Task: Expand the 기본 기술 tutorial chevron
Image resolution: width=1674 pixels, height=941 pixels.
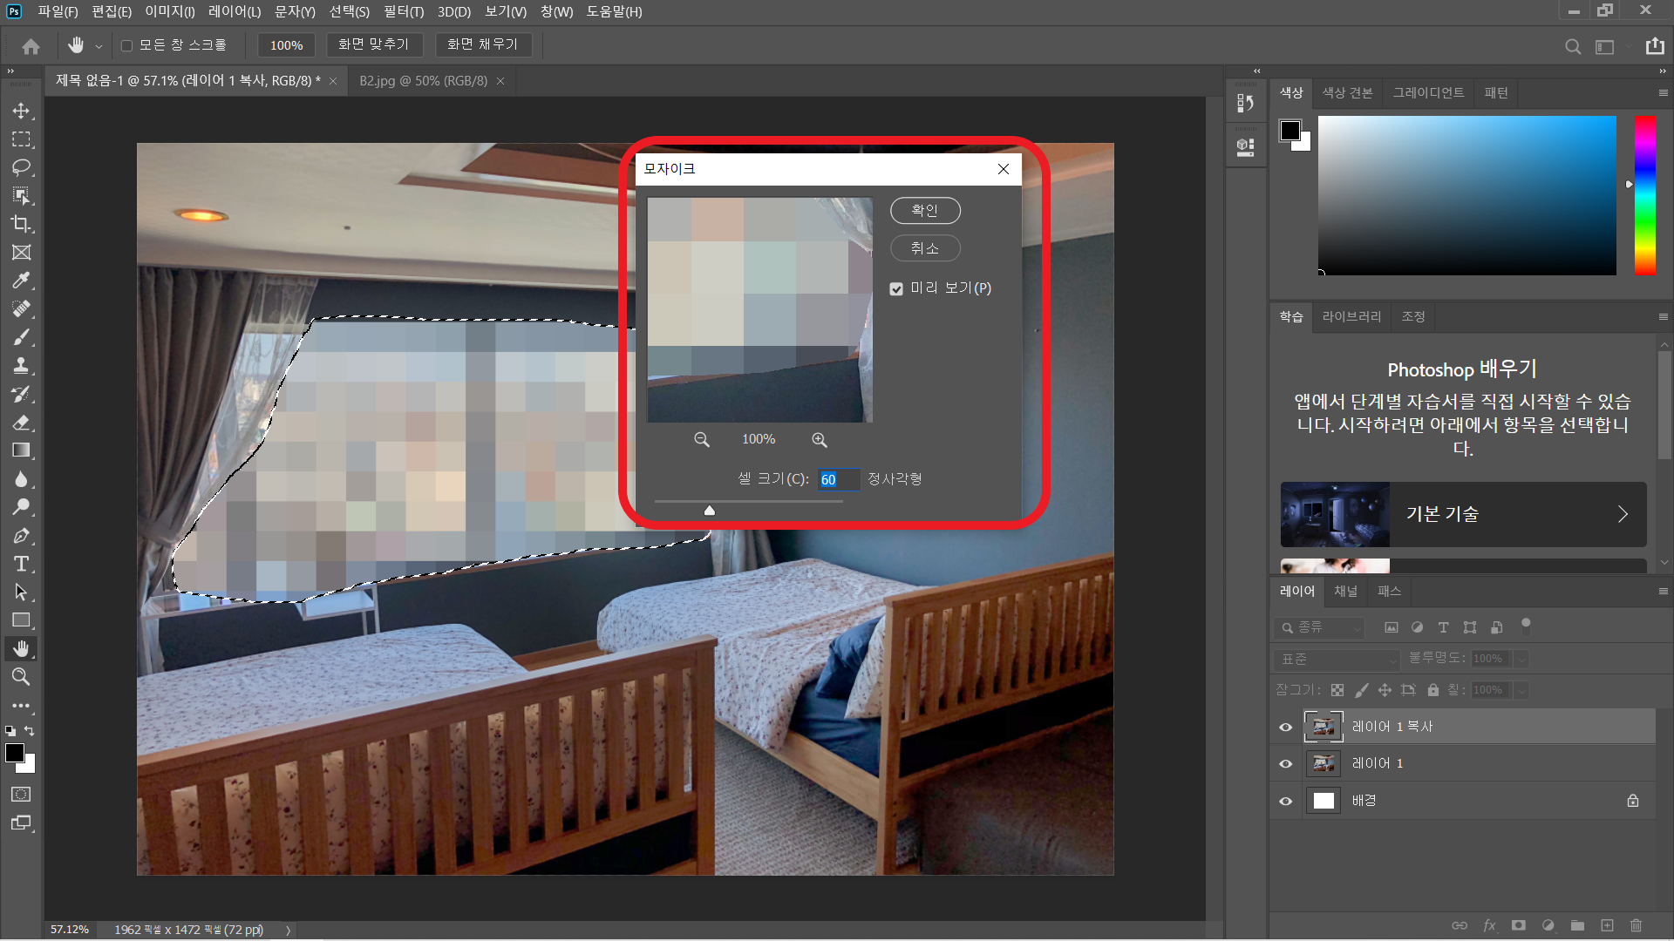Action: [1622, 514]
